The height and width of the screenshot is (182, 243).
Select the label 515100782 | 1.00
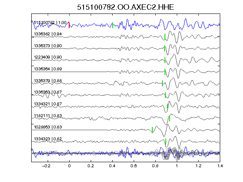50,23
